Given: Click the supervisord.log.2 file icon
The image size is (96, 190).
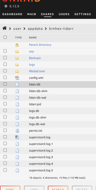Looking at the screenshot, I should [x=17, y=150].
